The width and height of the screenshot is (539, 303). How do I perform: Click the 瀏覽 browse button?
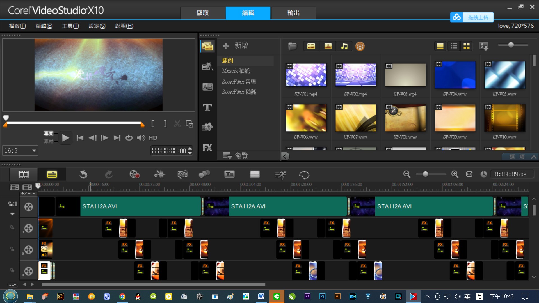(236, 156)
